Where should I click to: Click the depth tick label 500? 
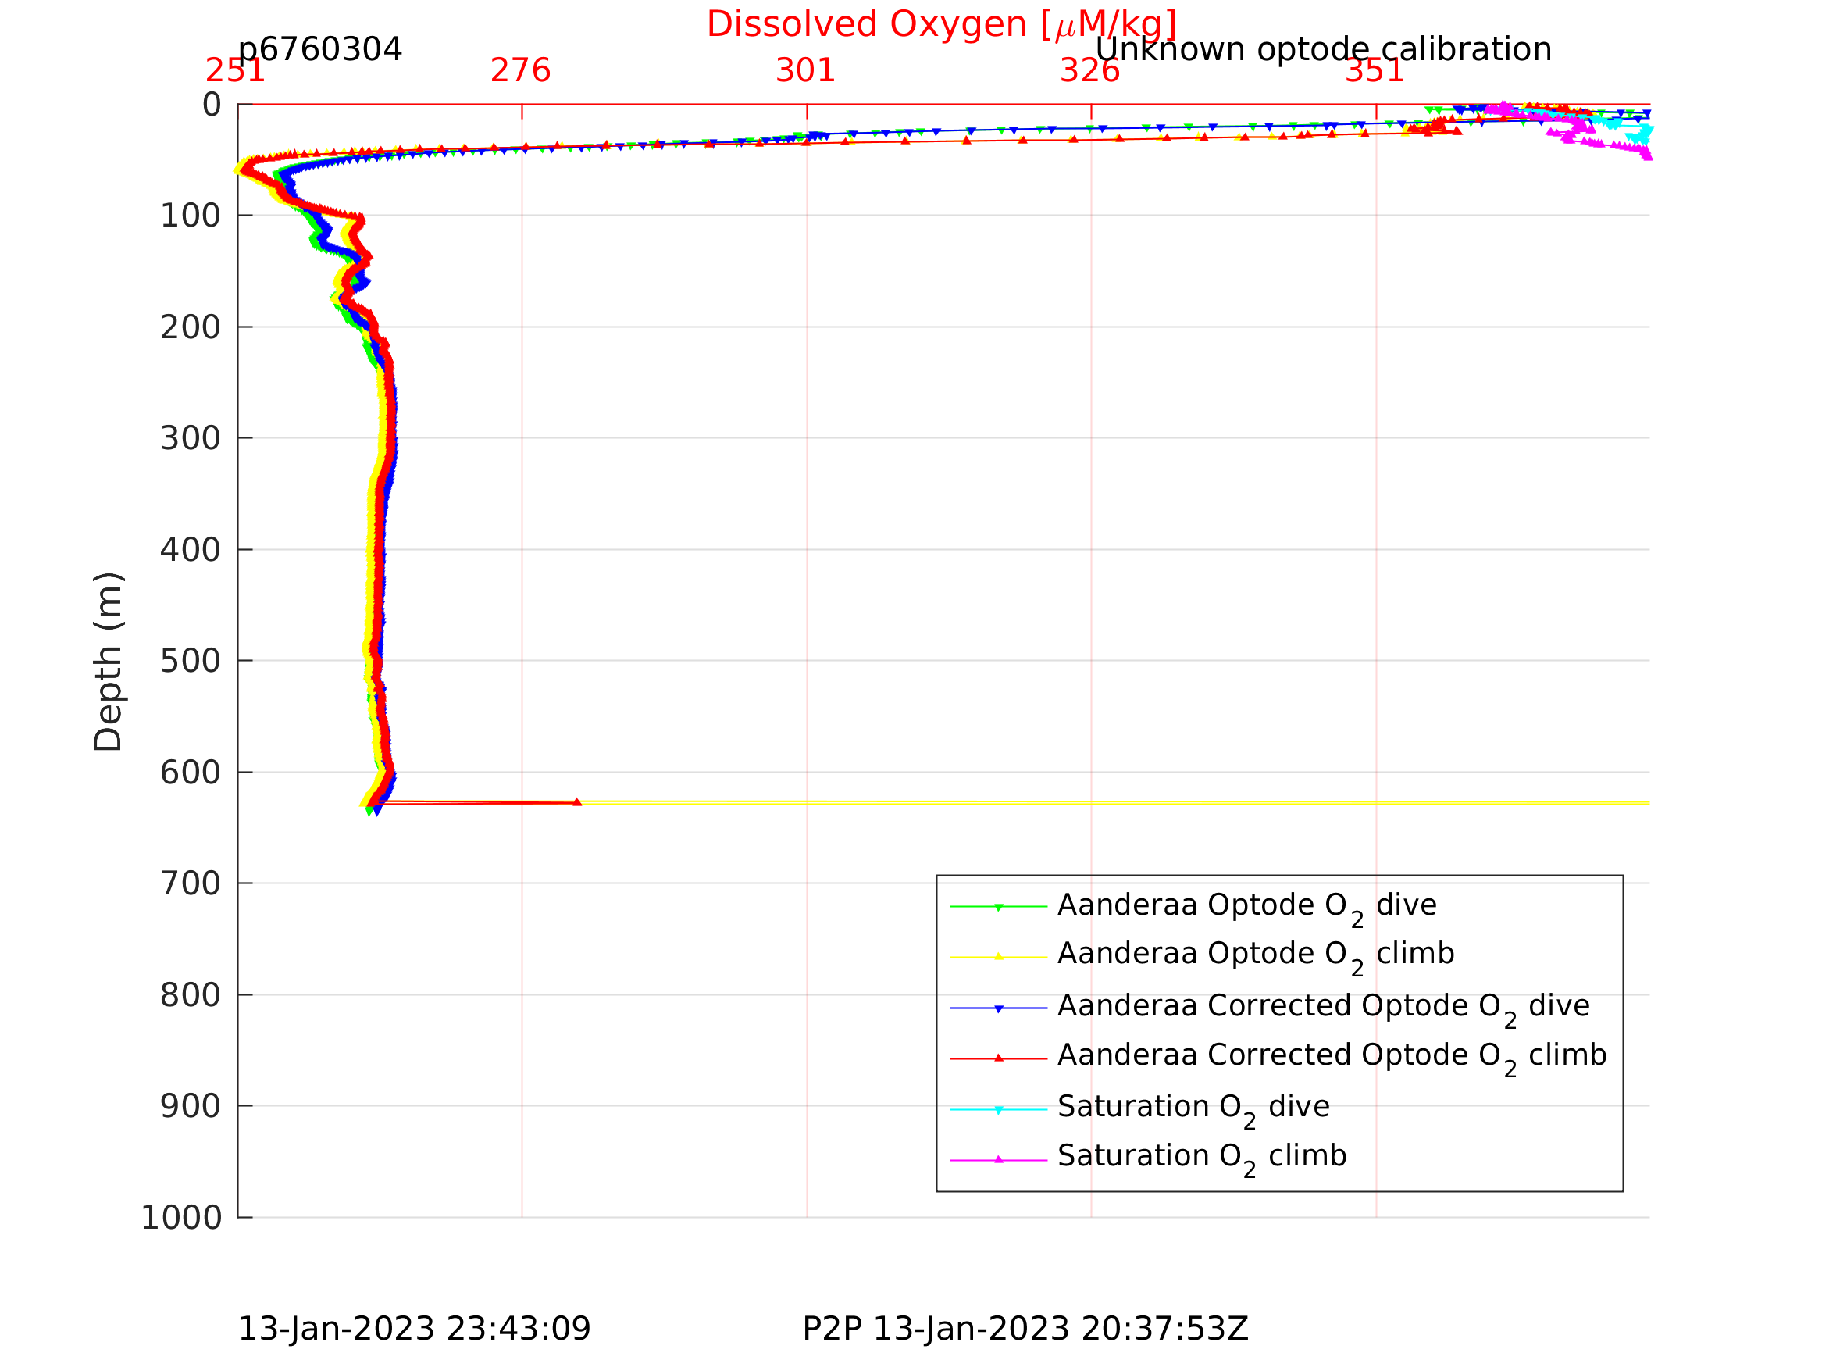[x=191, y=662]
